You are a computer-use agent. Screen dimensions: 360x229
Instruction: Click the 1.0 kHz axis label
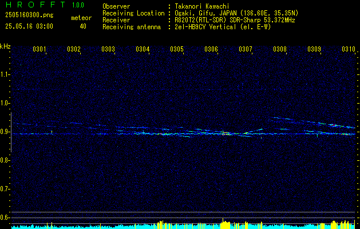pyautogui.click(x=5, y=103)
